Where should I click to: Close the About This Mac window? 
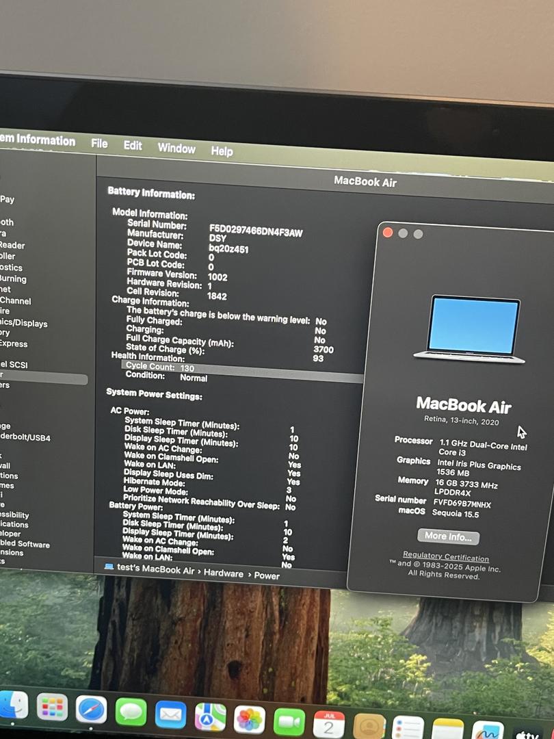click(388, 233)
